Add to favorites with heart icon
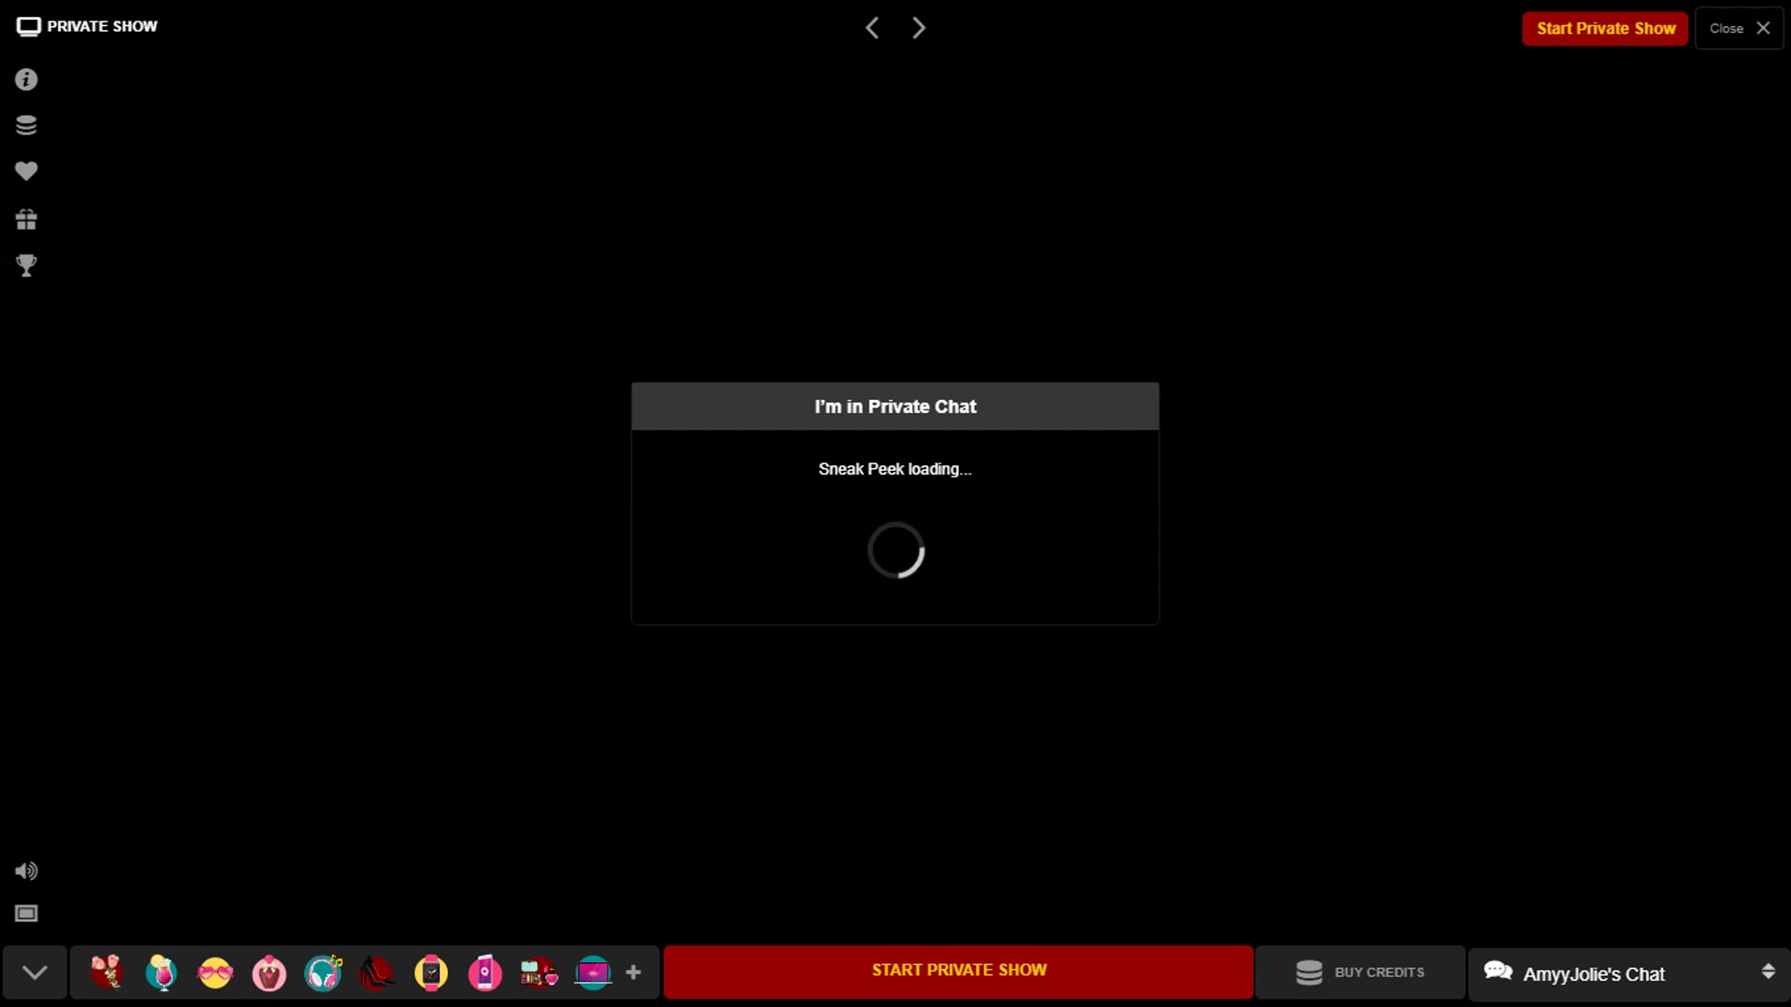The height and width of the screenshot is (1007, 1791). coord(26,172)
